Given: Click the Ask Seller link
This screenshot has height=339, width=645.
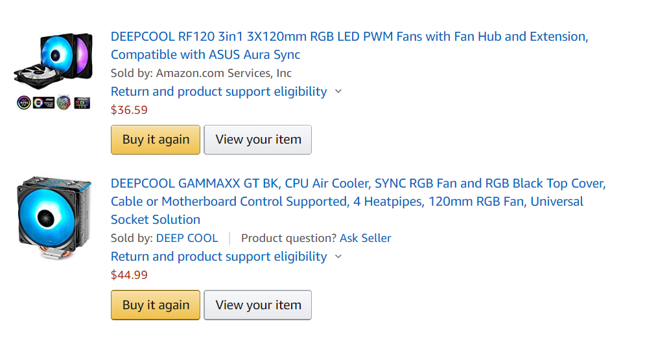Looking at the screenshot, I should [365, 238].
